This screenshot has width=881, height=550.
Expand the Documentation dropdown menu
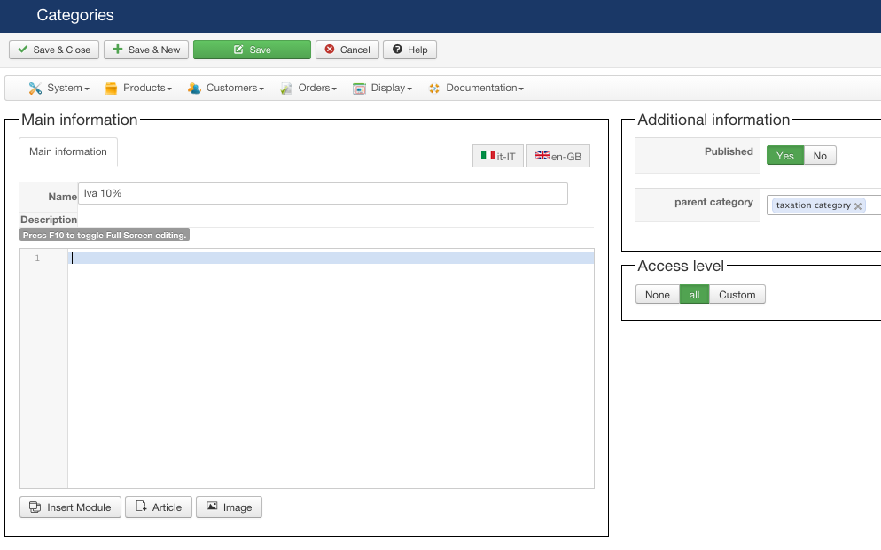[x=476, y=88]
